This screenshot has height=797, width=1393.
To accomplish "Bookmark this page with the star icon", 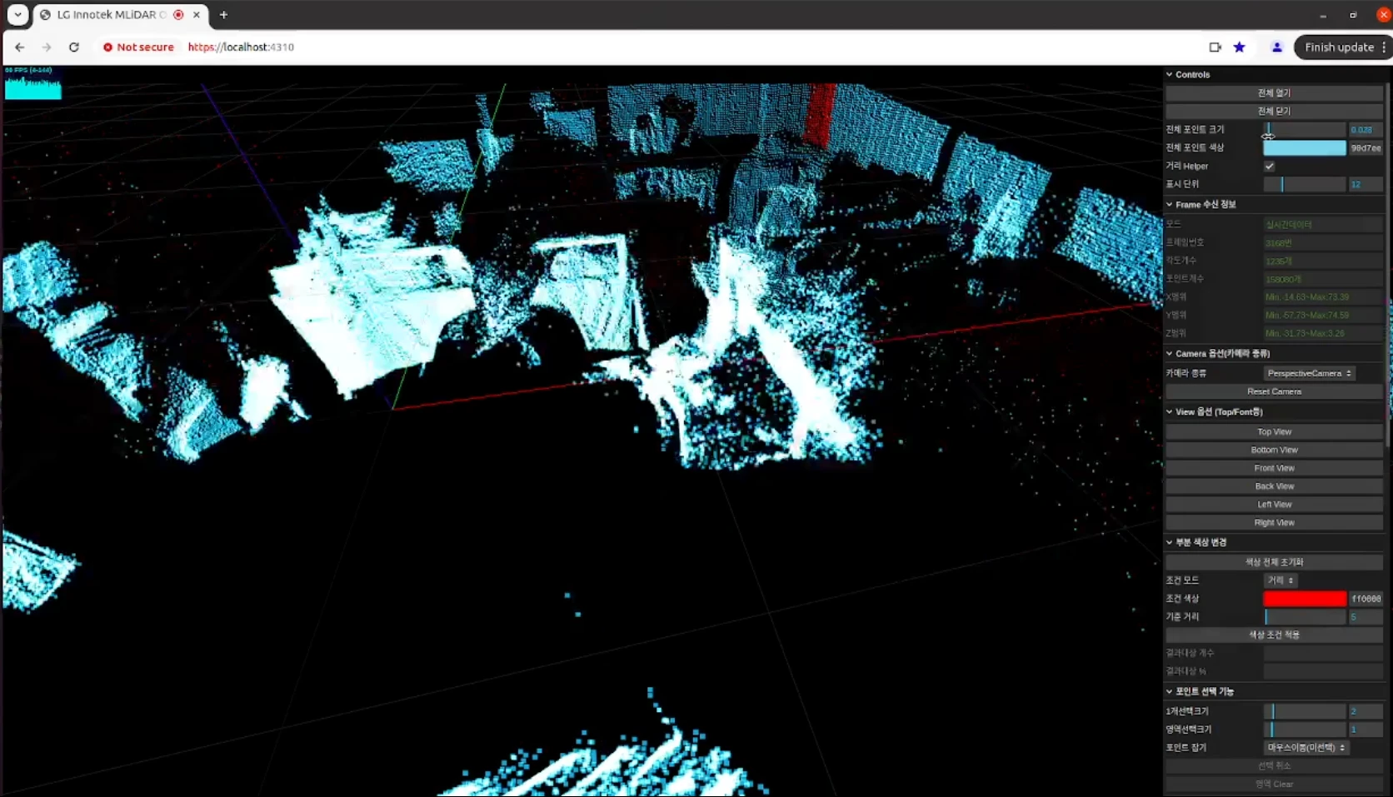I will 1240,47.
